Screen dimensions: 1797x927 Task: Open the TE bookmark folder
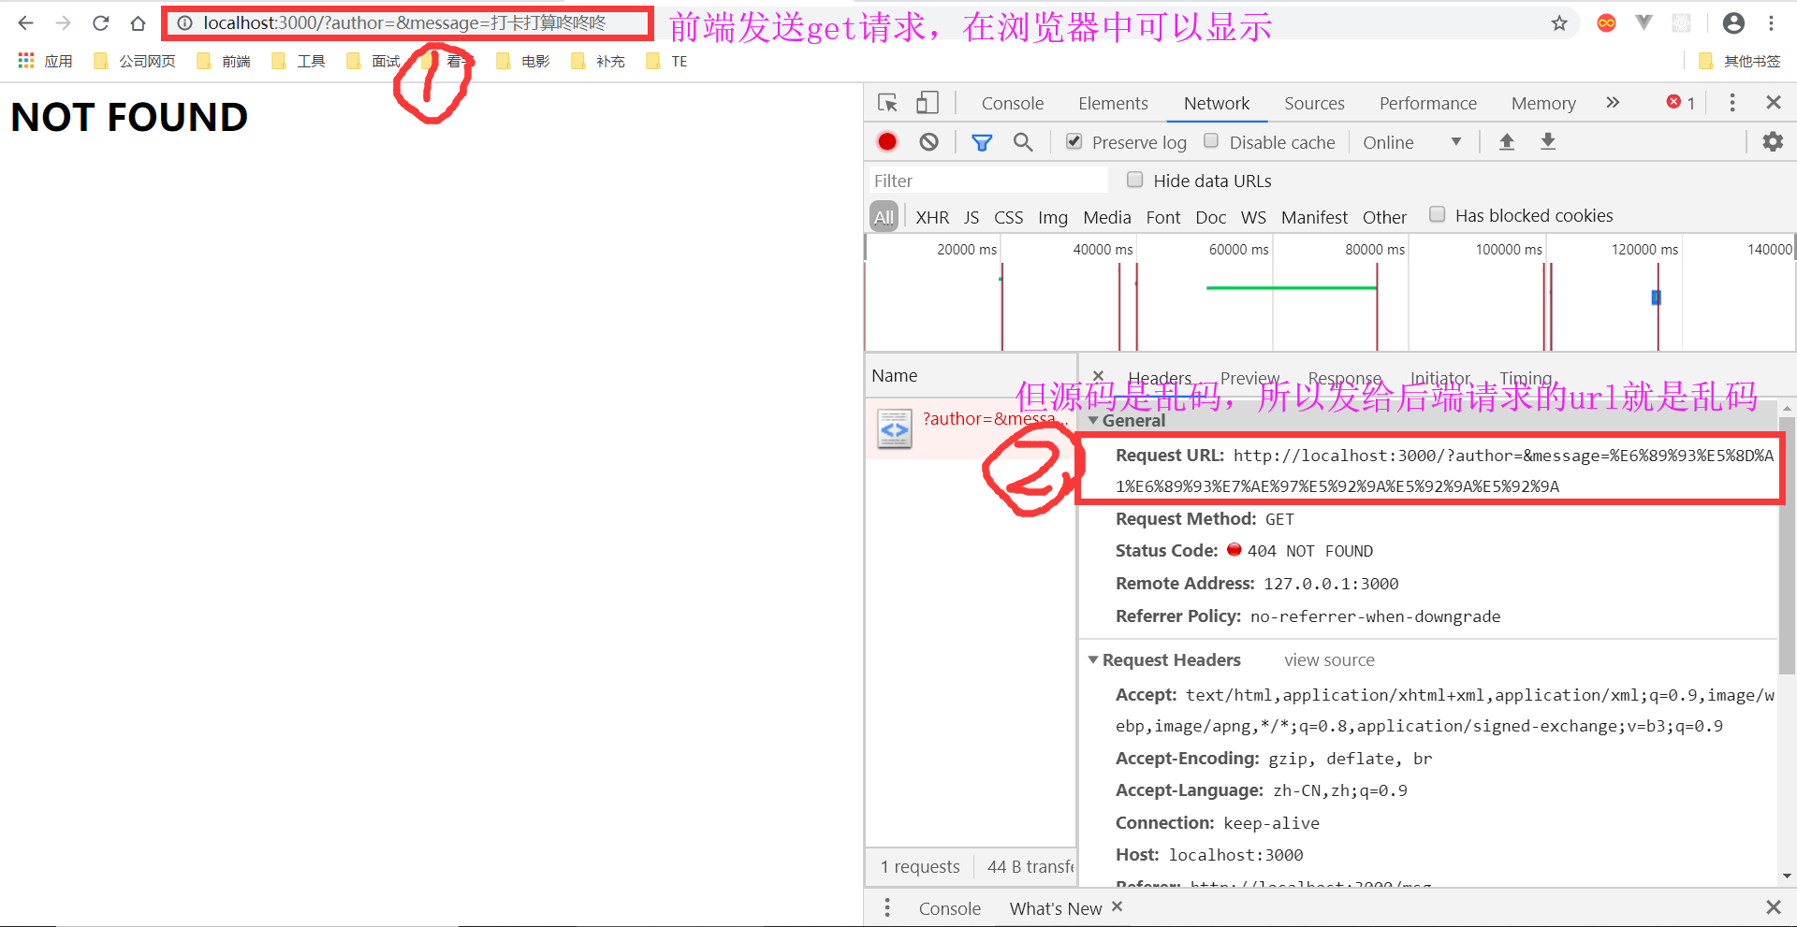667,61
